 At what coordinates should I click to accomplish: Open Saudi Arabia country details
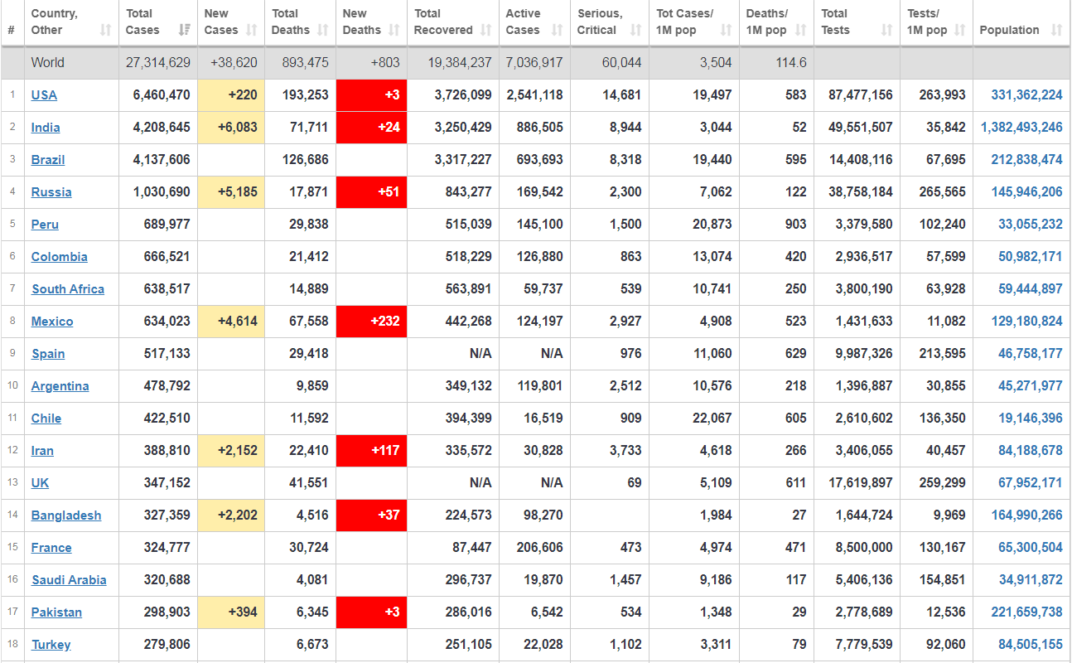(69, 580)
